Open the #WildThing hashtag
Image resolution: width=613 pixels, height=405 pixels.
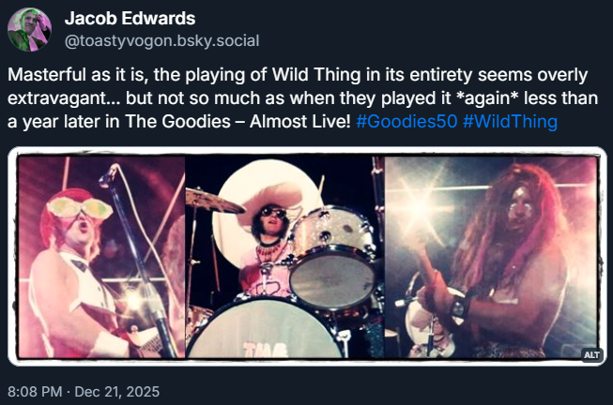tap(510, 122)
